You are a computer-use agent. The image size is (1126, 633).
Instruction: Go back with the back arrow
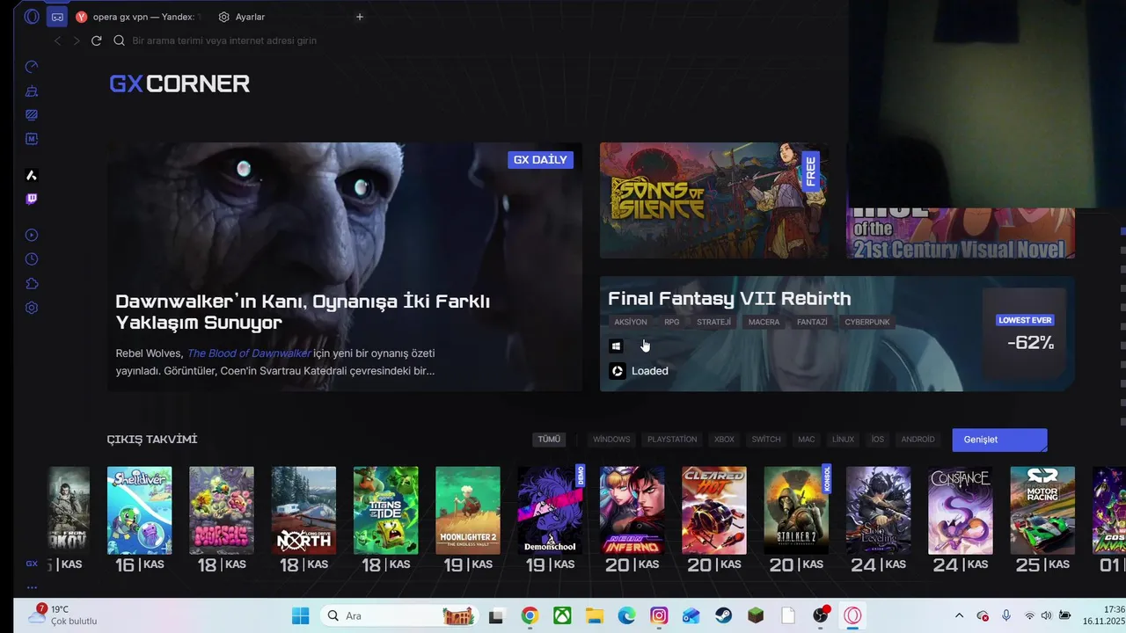click(x=58, y=40)
